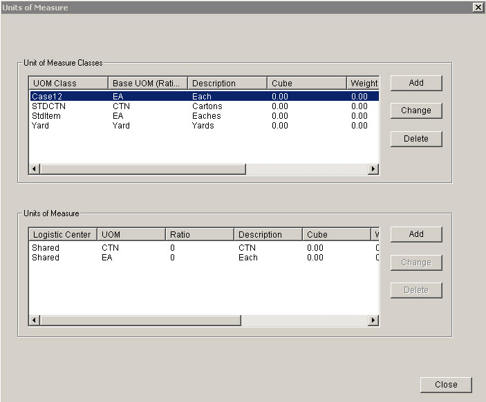Click Description header in UOM Classes table
The width and height of the screenshot is (486, 402).
point(227,83)
